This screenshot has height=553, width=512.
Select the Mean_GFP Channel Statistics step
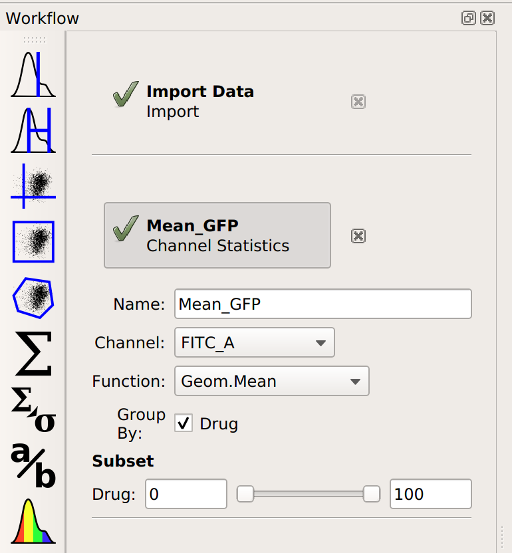217,235
